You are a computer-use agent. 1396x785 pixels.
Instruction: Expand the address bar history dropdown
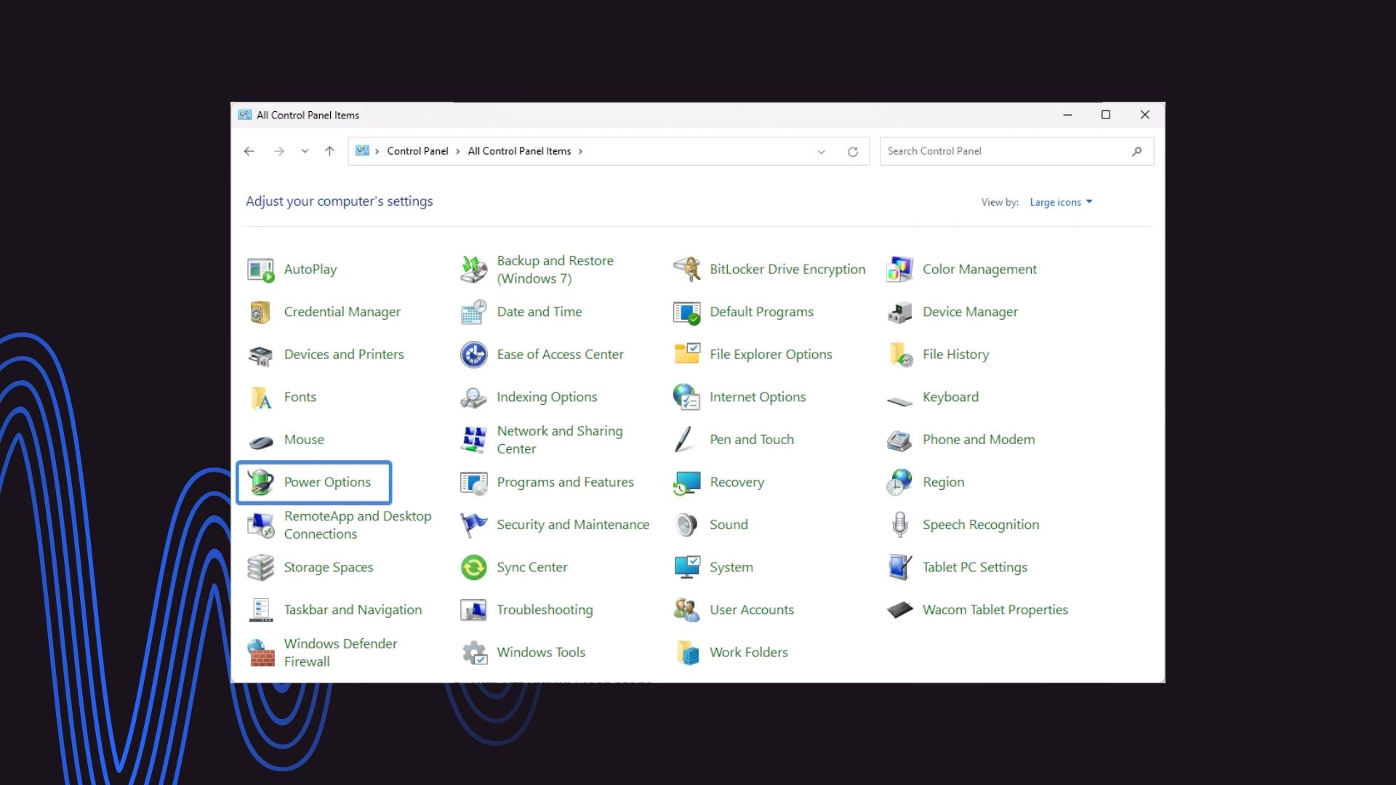coord(821,152)
